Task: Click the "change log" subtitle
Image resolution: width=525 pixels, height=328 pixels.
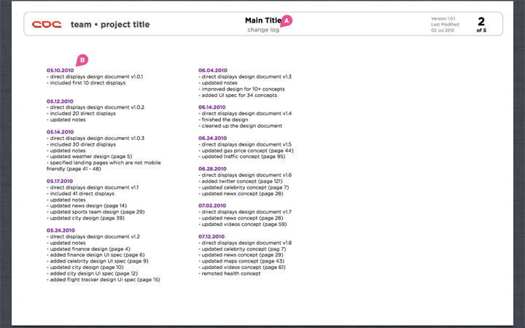Action: point(262,30)
